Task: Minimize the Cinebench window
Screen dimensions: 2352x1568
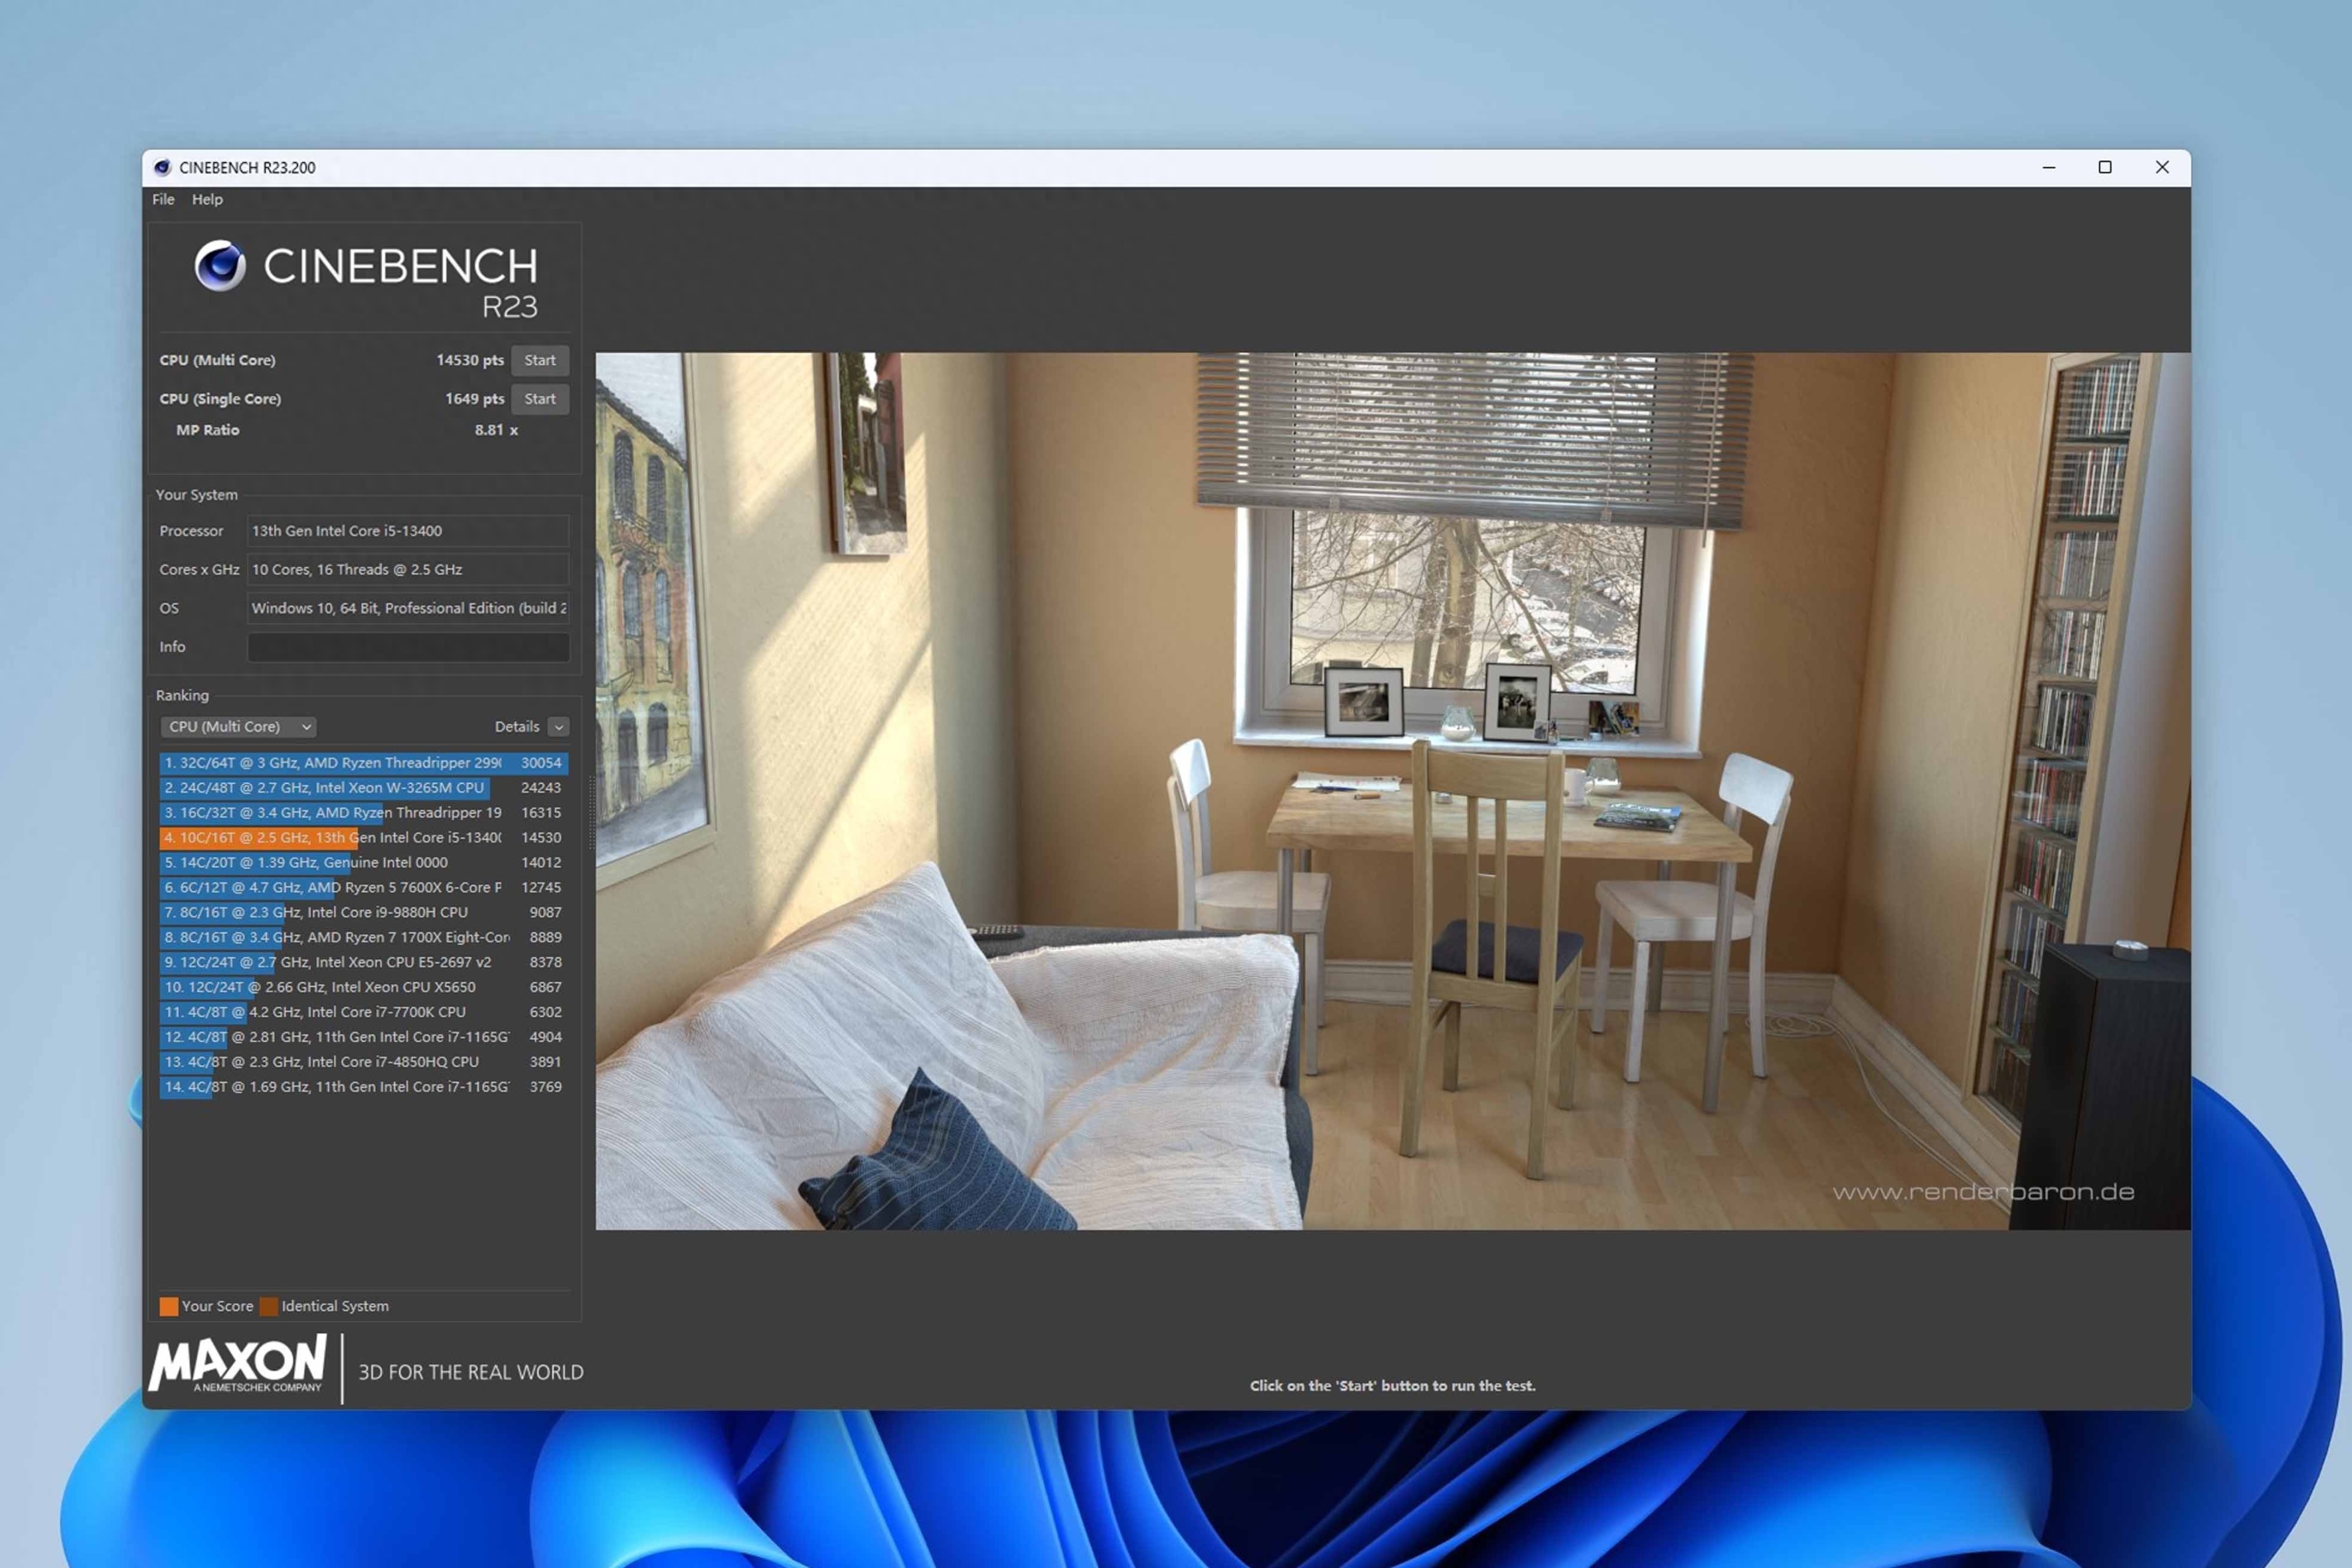Action: [2048, 167]
